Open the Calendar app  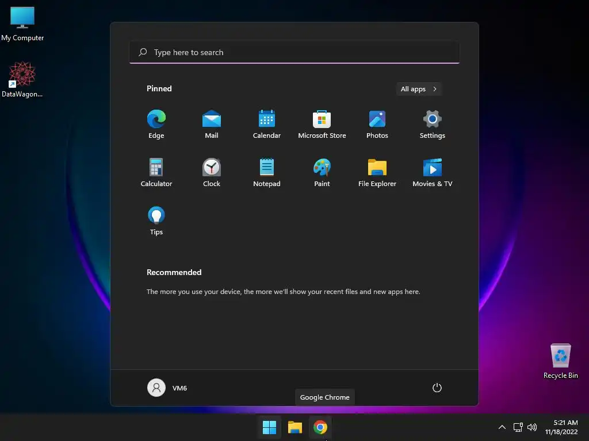click(x=267, y=124)
